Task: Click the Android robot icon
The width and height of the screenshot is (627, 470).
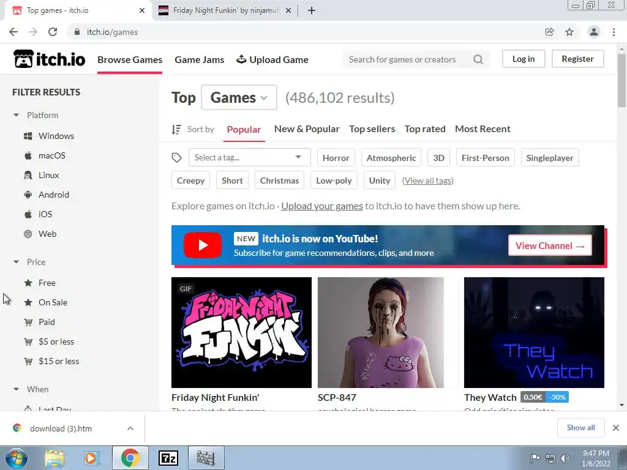Action: point(28,195)
